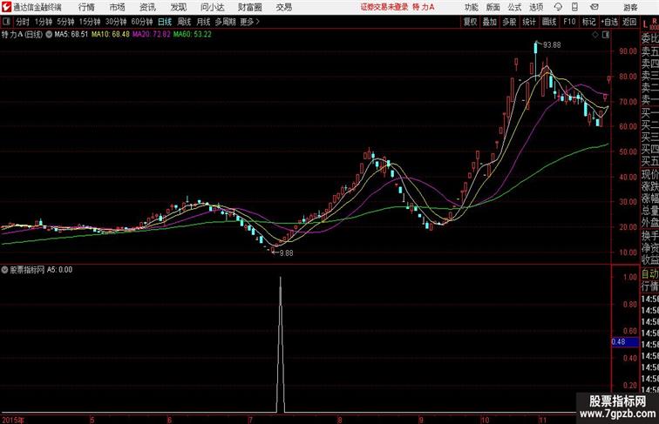This screenshot has height=424, width=659.
Task: Open the 财富圈 menu
Action: (x=249, y=7)
